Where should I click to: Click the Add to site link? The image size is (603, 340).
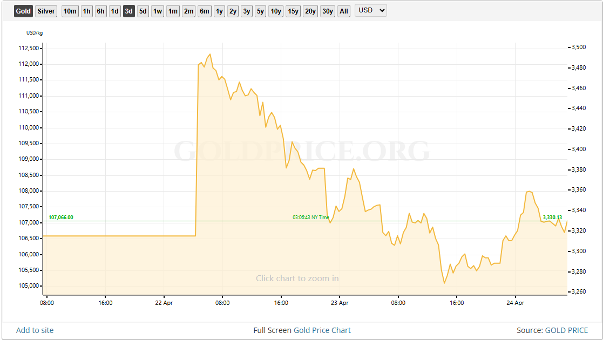click(34, 330)
